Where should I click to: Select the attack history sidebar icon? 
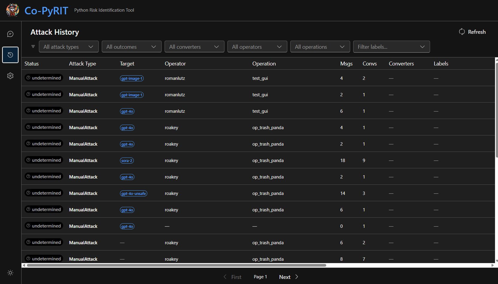(x=10, y=55)
